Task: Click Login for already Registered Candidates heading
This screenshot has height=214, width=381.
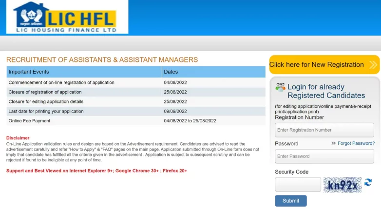Action: 326,91
